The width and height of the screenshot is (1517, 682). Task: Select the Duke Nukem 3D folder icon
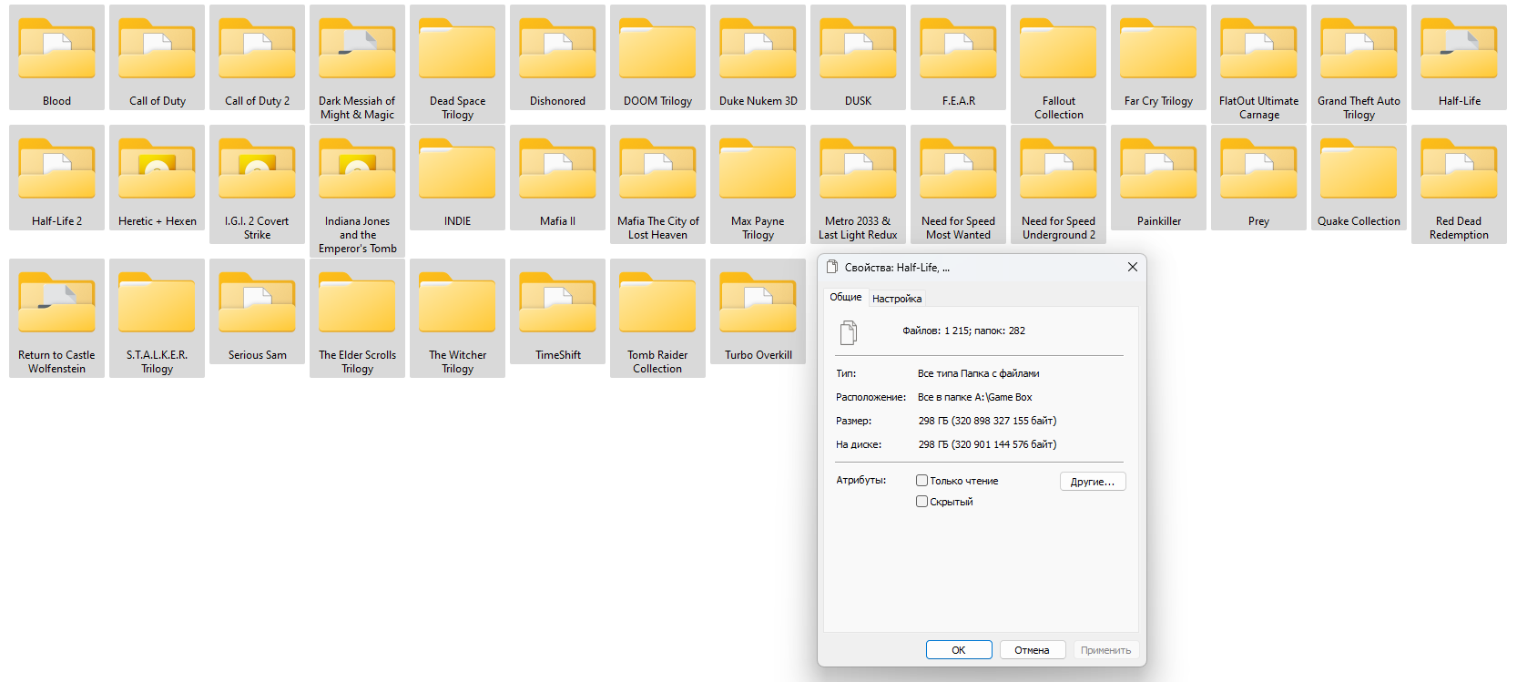tap(758, 48)
